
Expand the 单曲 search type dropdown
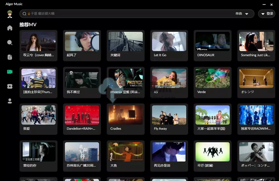pyautogui.click(x=242, y=14)
